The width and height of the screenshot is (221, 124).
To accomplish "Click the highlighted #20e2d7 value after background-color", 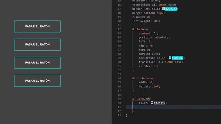I will [x=177, y=58].
